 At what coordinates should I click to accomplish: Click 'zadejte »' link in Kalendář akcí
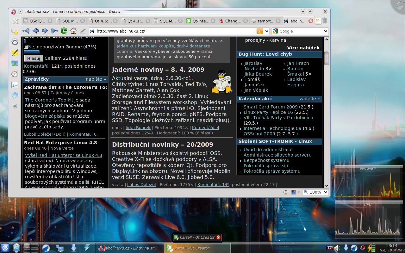(310, 99)
